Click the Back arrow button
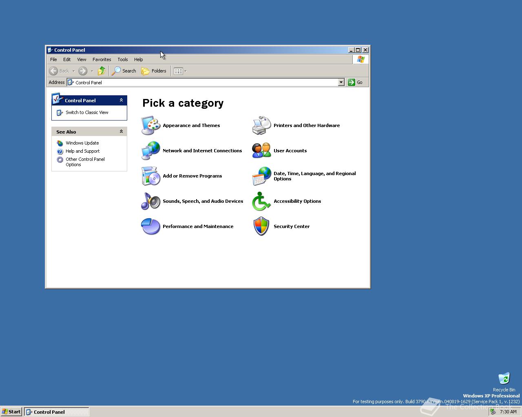522x417 pixels. click(60, 71)
